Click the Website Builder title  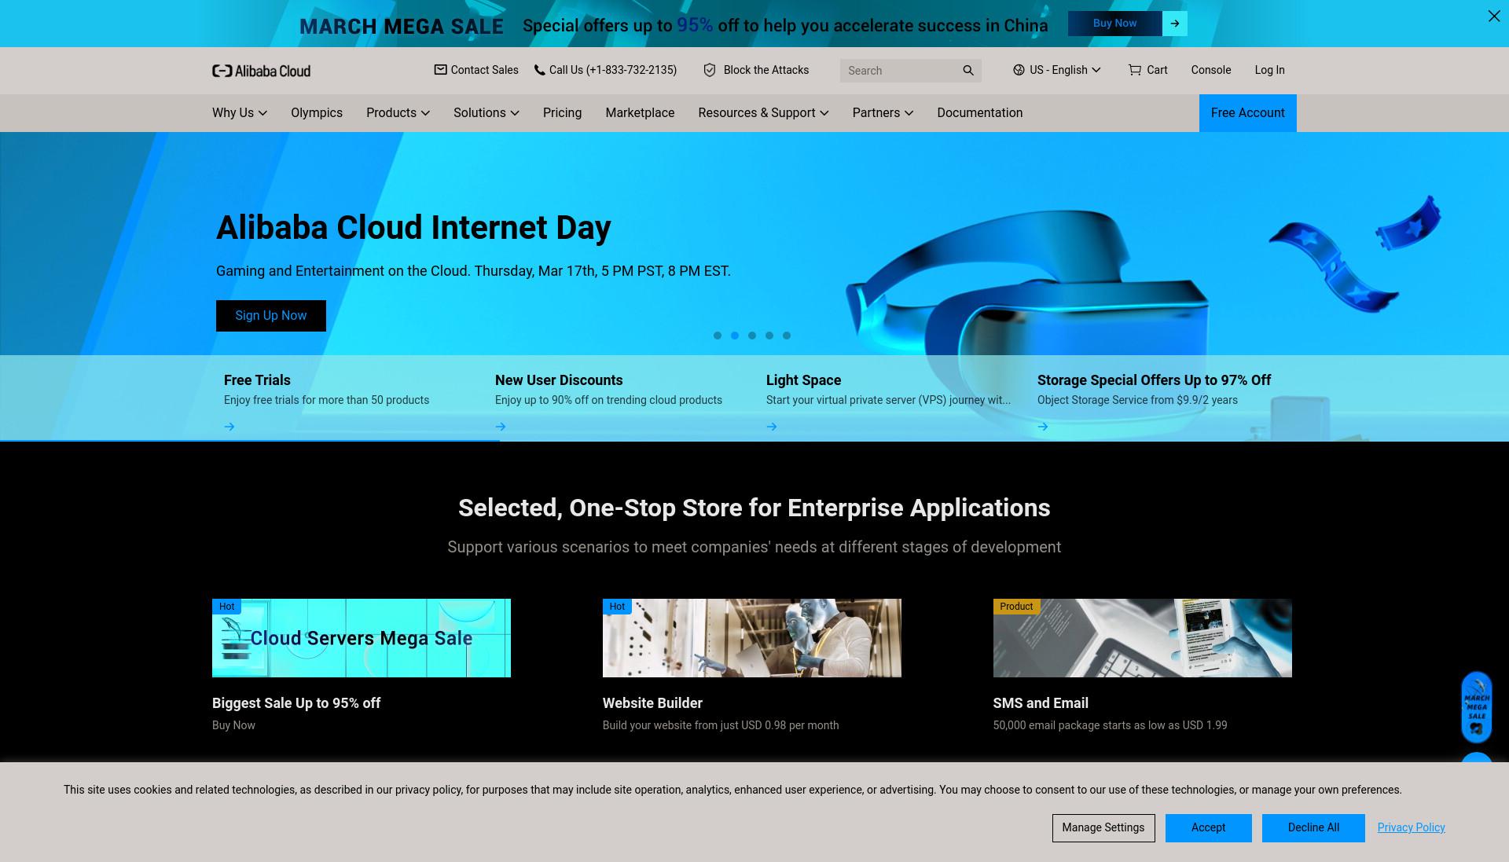[652, 703]
